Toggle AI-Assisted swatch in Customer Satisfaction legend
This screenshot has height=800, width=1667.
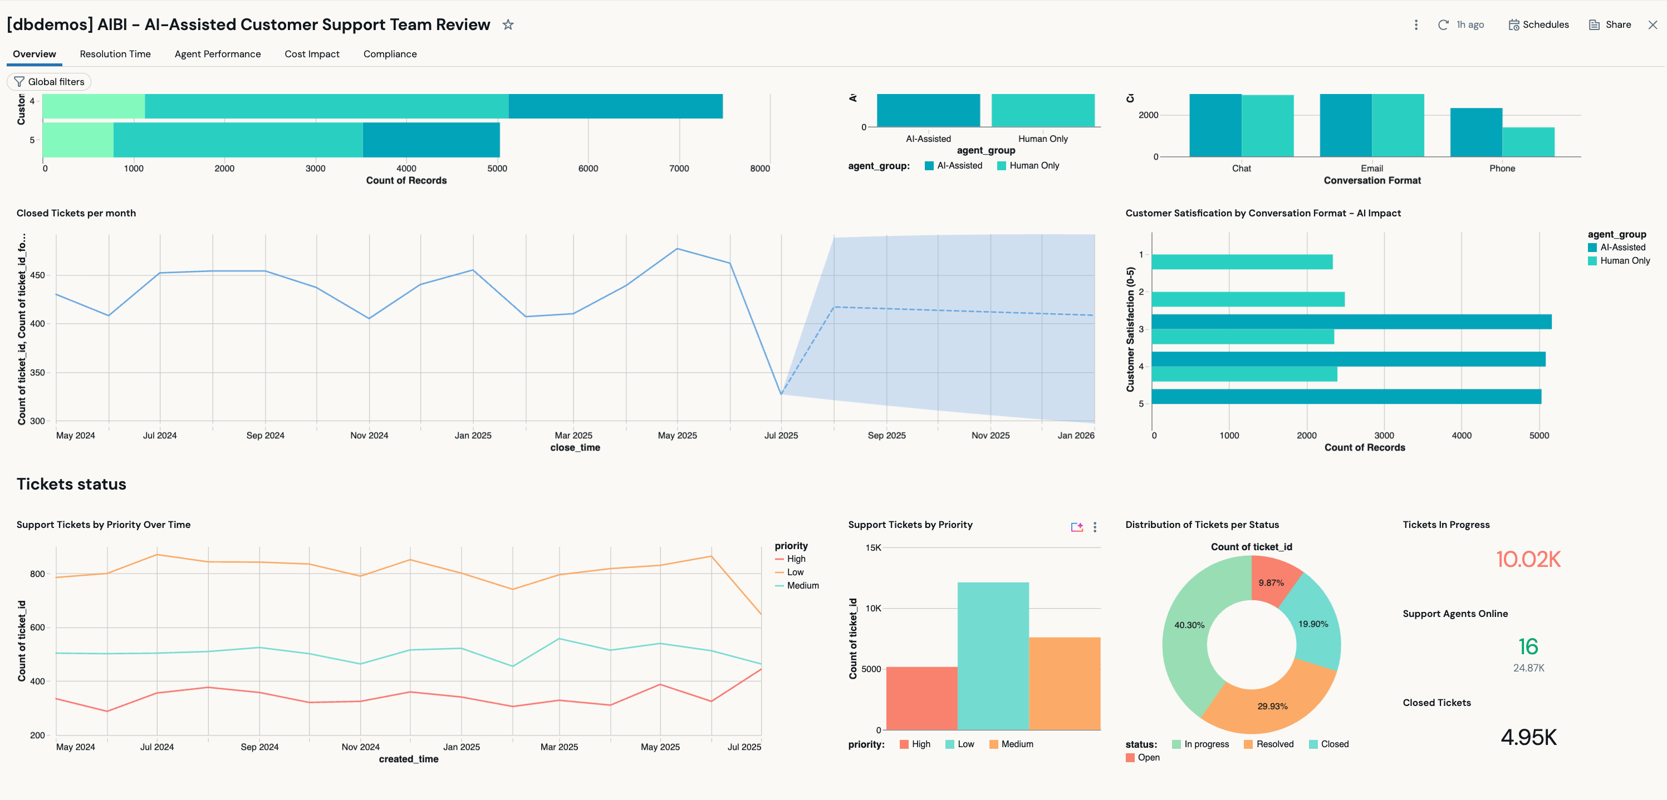coord(1592,247)
